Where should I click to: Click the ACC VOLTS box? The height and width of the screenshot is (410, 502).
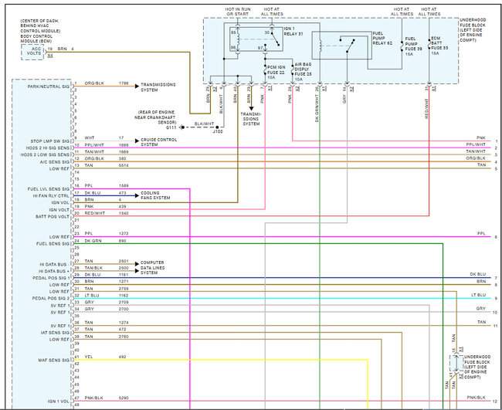(32, 52)
